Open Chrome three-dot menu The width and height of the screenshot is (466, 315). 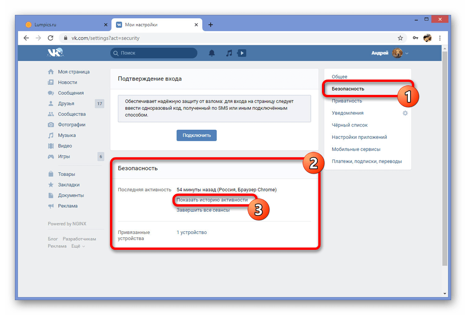[440, 38]
